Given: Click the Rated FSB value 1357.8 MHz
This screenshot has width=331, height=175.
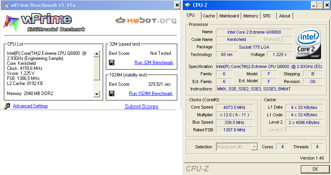Looking at the screenshot, I should point(234,130).
